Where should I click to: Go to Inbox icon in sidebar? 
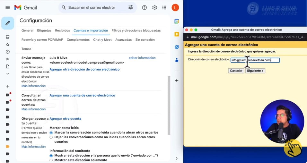[x=8, y=37]
